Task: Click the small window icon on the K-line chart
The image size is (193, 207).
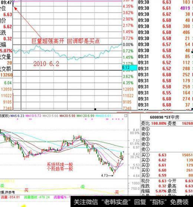Action: [126, 116]
